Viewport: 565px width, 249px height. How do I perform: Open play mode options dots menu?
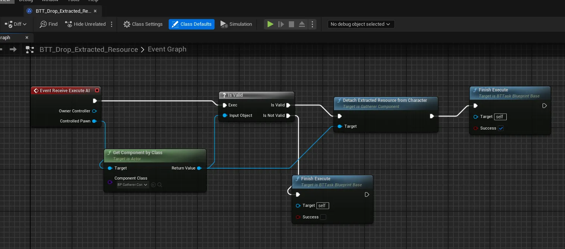(312, 24)
